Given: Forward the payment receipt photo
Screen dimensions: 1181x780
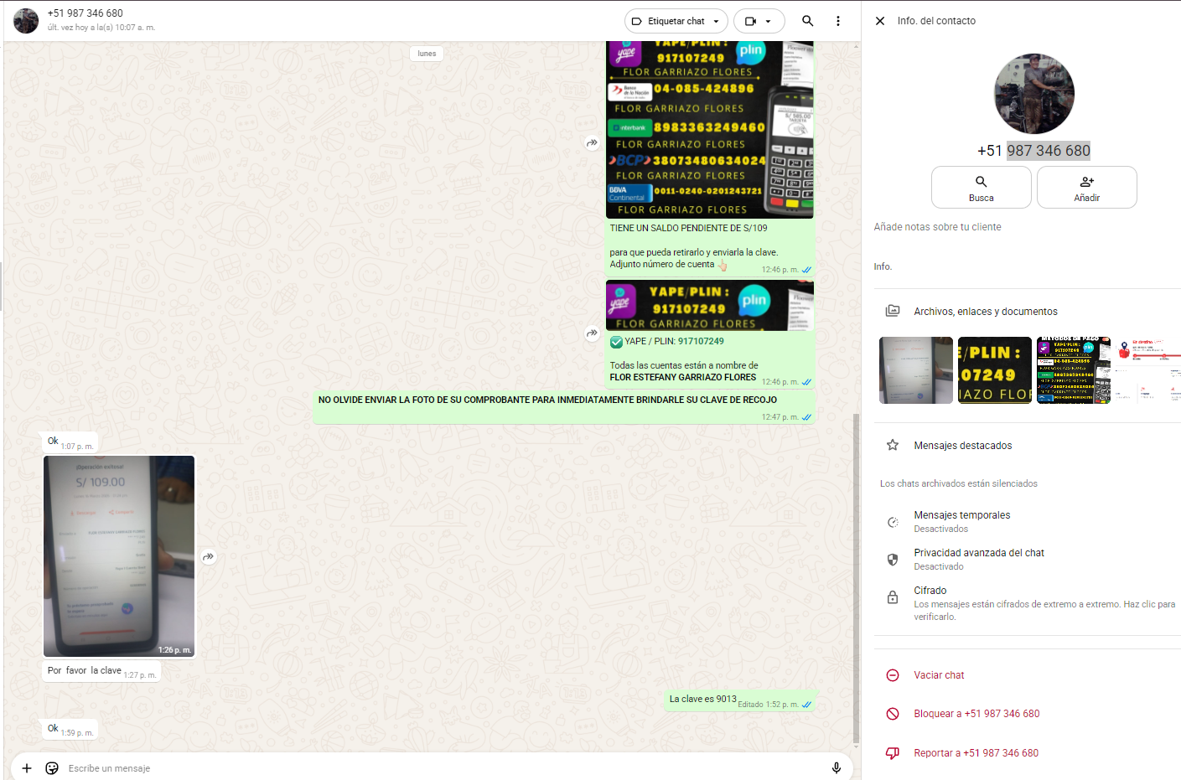Looking at the screenshot, I should 209,556.
